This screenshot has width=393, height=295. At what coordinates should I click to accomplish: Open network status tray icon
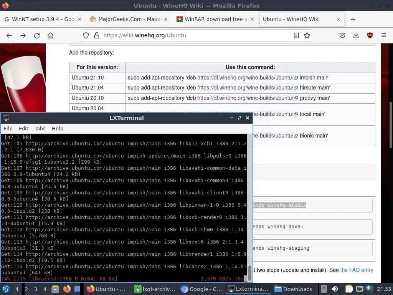pyautogui.click(x=360, y=289)
